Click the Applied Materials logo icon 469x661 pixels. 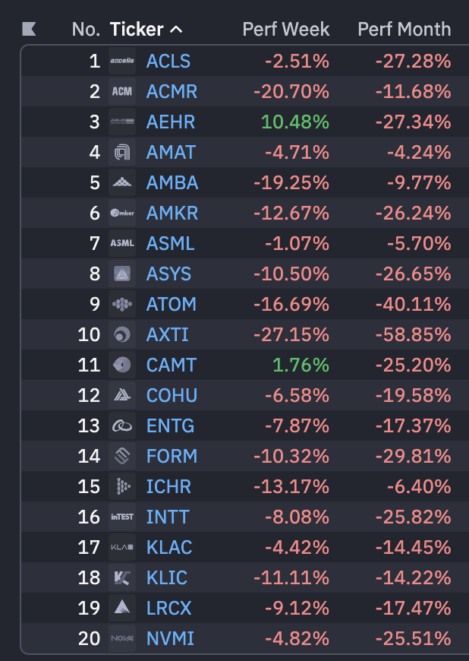[x=122, y=152]
